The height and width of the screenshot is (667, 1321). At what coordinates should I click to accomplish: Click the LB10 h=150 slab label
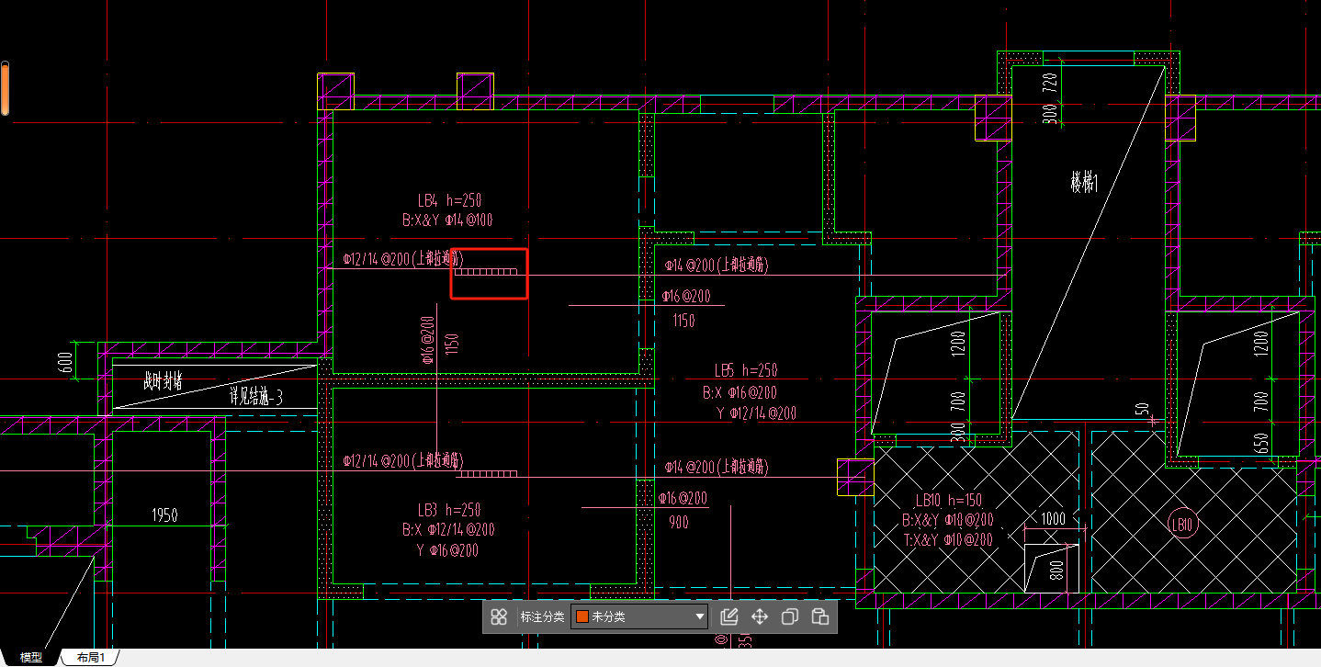949,501
